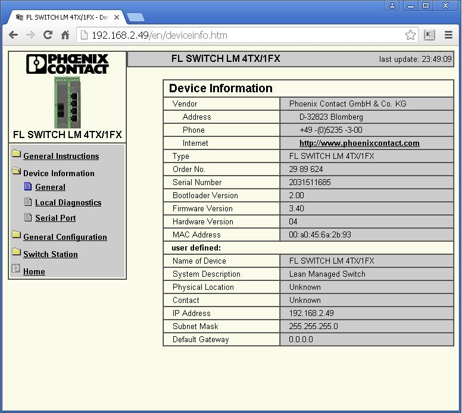Screen dimensions: 462x413
Task: Go to browser home page icon
Action: [x=65, y=35]
